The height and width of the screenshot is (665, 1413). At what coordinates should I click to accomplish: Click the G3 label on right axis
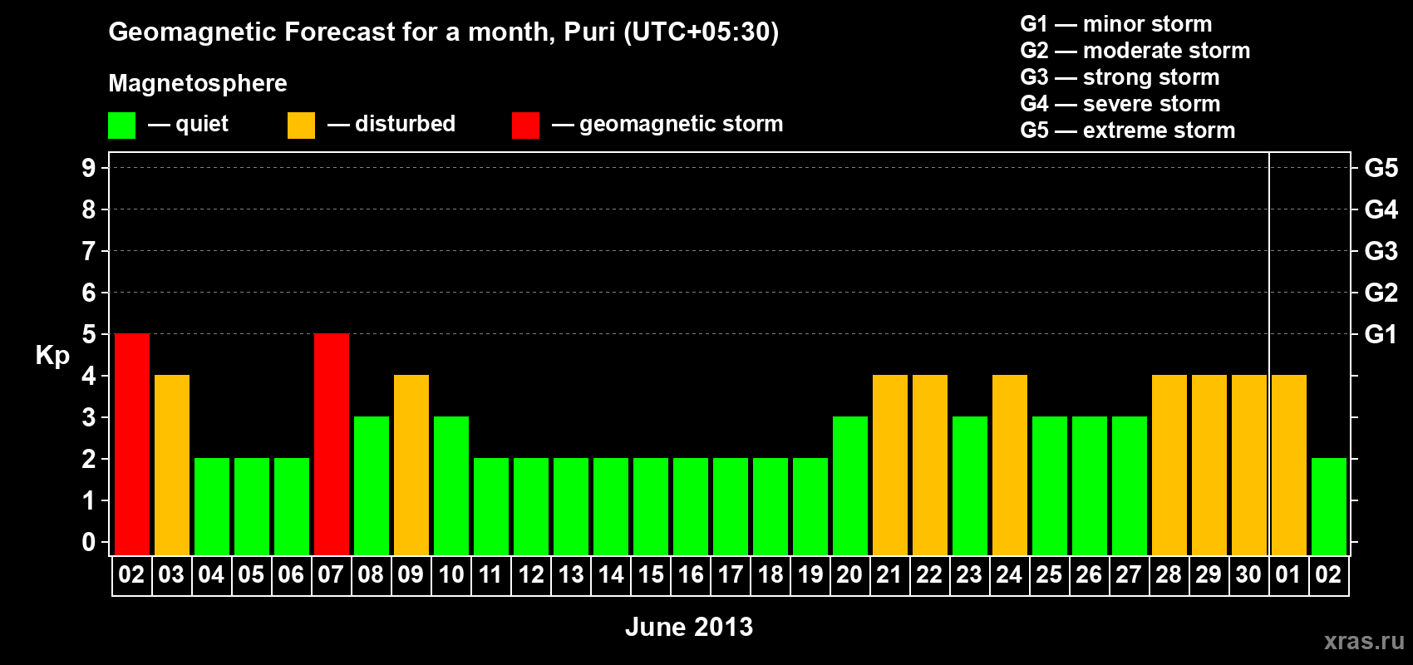click(x=1381, y=251)
